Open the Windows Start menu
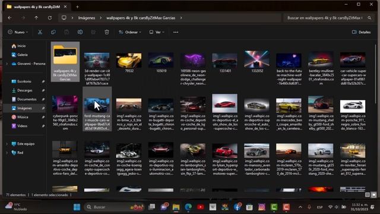Viewport: 380px width, 214px height. (77, 207)
